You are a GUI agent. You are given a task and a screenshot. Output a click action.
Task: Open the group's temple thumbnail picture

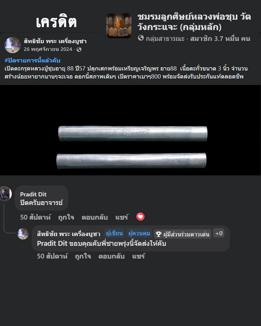pos(119,26)
